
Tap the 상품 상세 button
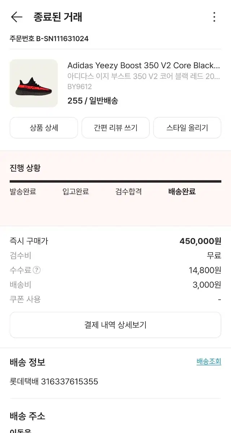44,128
